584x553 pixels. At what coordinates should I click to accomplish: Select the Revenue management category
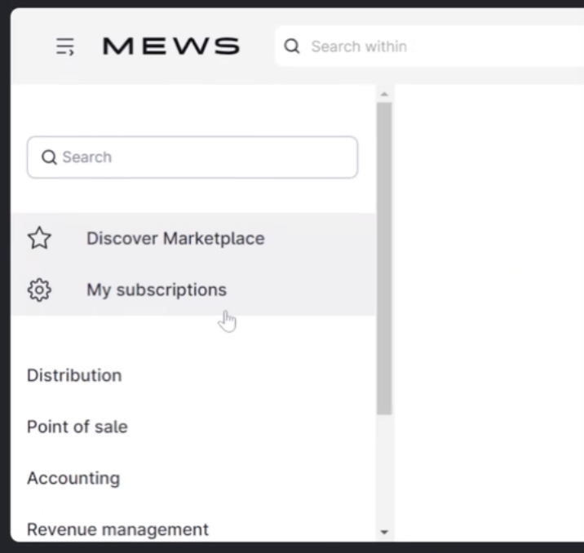click(x=117, y=529)
